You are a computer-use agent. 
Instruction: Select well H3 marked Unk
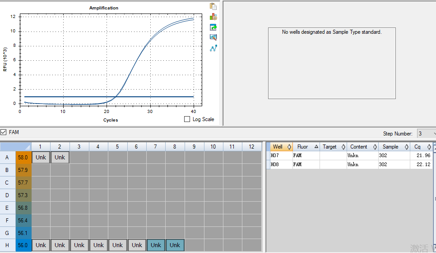point(79,245)
